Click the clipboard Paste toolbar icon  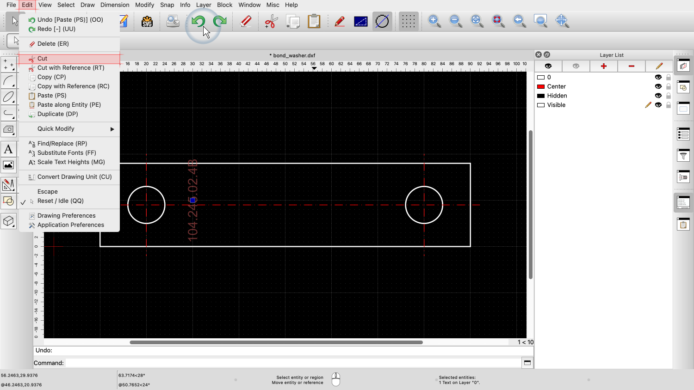point(314,21)
